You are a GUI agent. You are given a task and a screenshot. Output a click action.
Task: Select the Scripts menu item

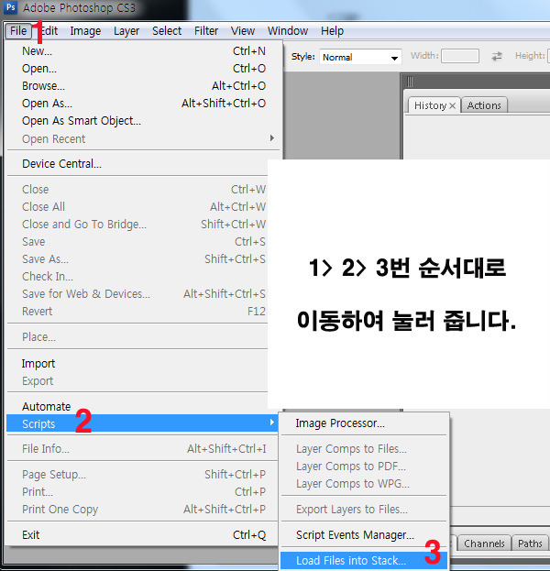coord(142,423)
